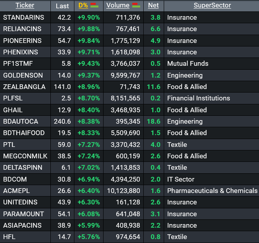Sort by the D% column header

83,5
